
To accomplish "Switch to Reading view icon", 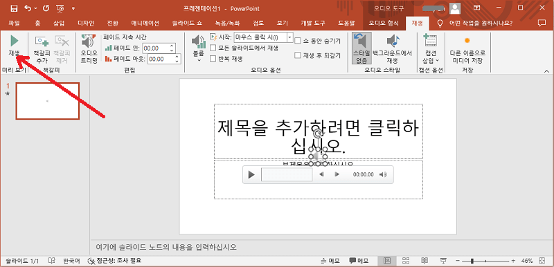I will (x=425, y=261).
